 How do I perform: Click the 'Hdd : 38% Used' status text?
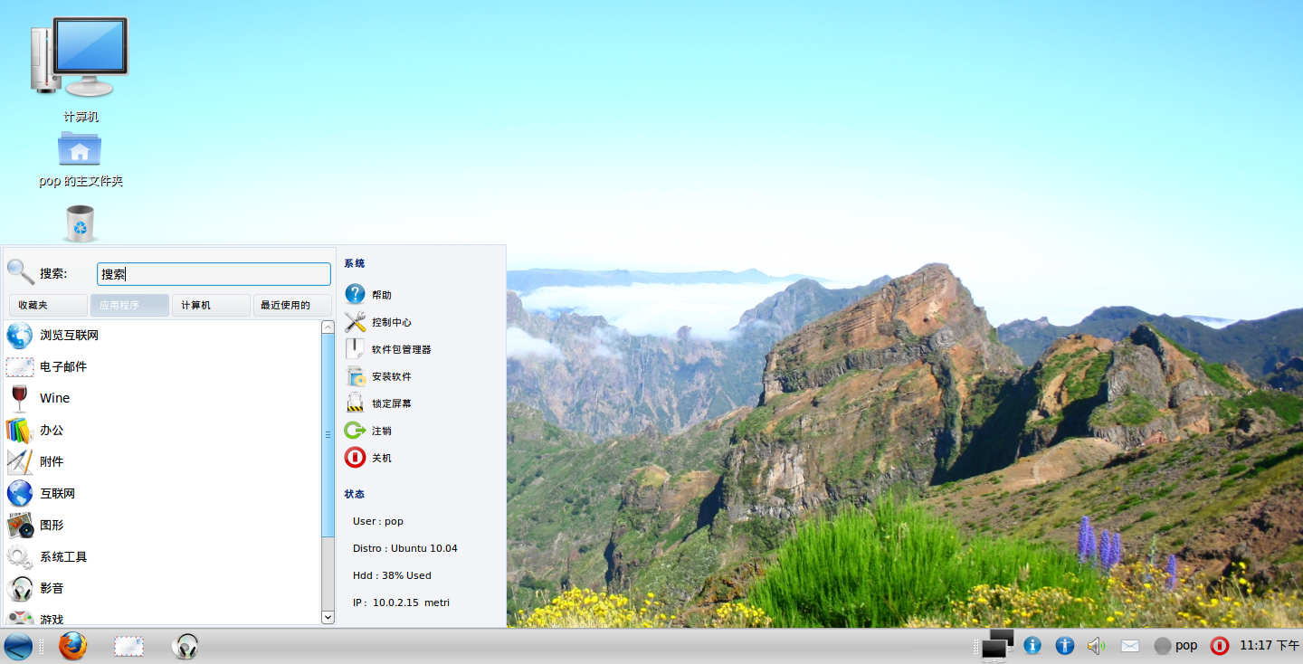(x=392, y=575)
